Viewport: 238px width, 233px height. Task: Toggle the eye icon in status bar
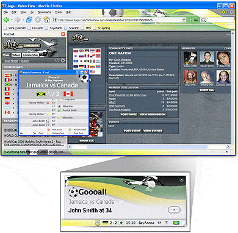[160, 223]
